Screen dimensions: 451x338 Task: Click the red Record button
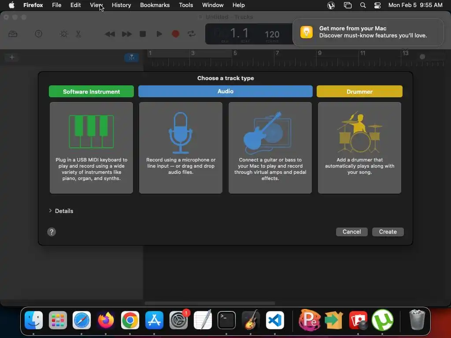175,34
